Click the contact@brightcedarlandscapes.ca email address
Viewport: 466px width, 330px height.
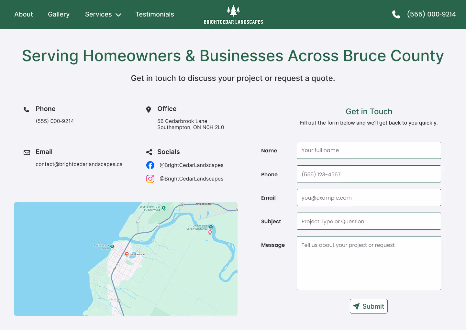click(x=79, y=164)
